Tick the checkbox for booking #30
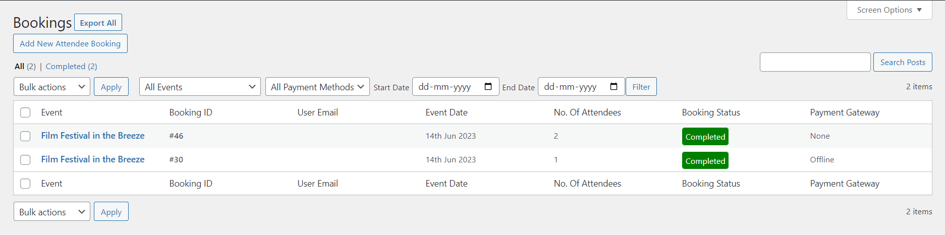This screenshot has height=235, width=945. click(x=25, y=160)
